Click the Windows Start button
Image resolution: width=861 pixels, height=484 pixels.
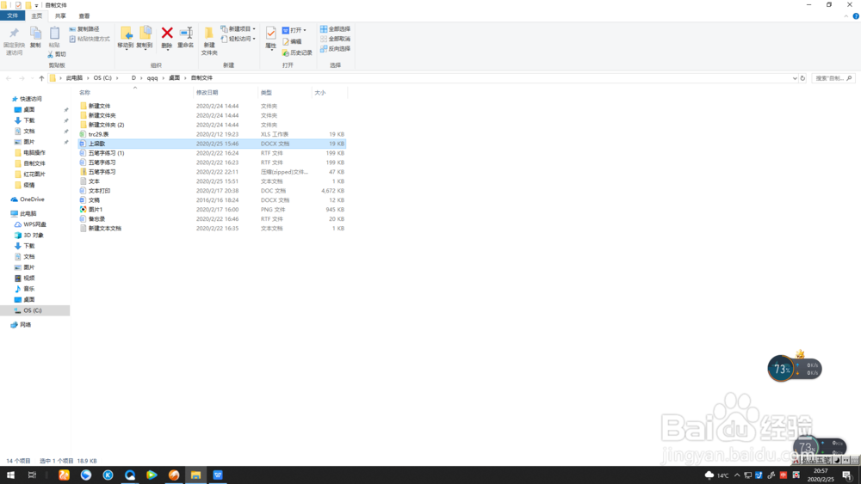(x=10, y=475)
